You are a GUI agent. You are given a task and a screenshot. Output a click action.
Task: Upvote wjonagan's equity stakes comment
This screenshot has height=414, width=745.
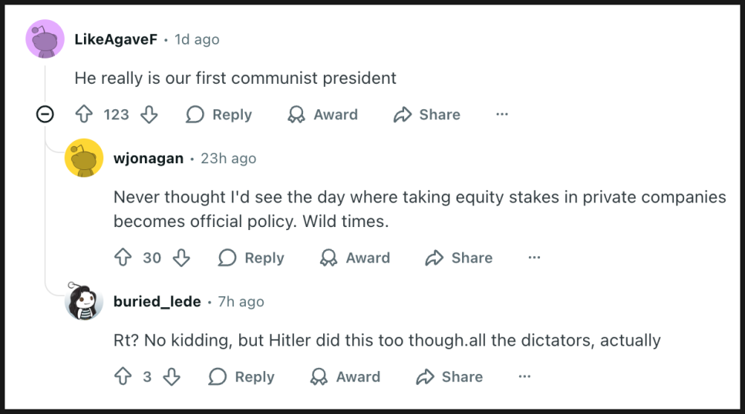coord(123,258)
